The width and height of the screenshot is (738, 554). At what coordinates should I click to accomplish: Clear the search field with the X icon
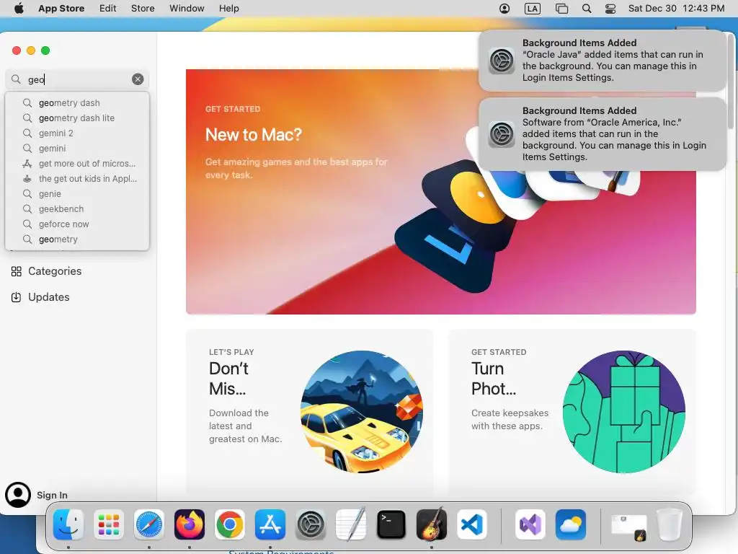(x=138, y=79)
